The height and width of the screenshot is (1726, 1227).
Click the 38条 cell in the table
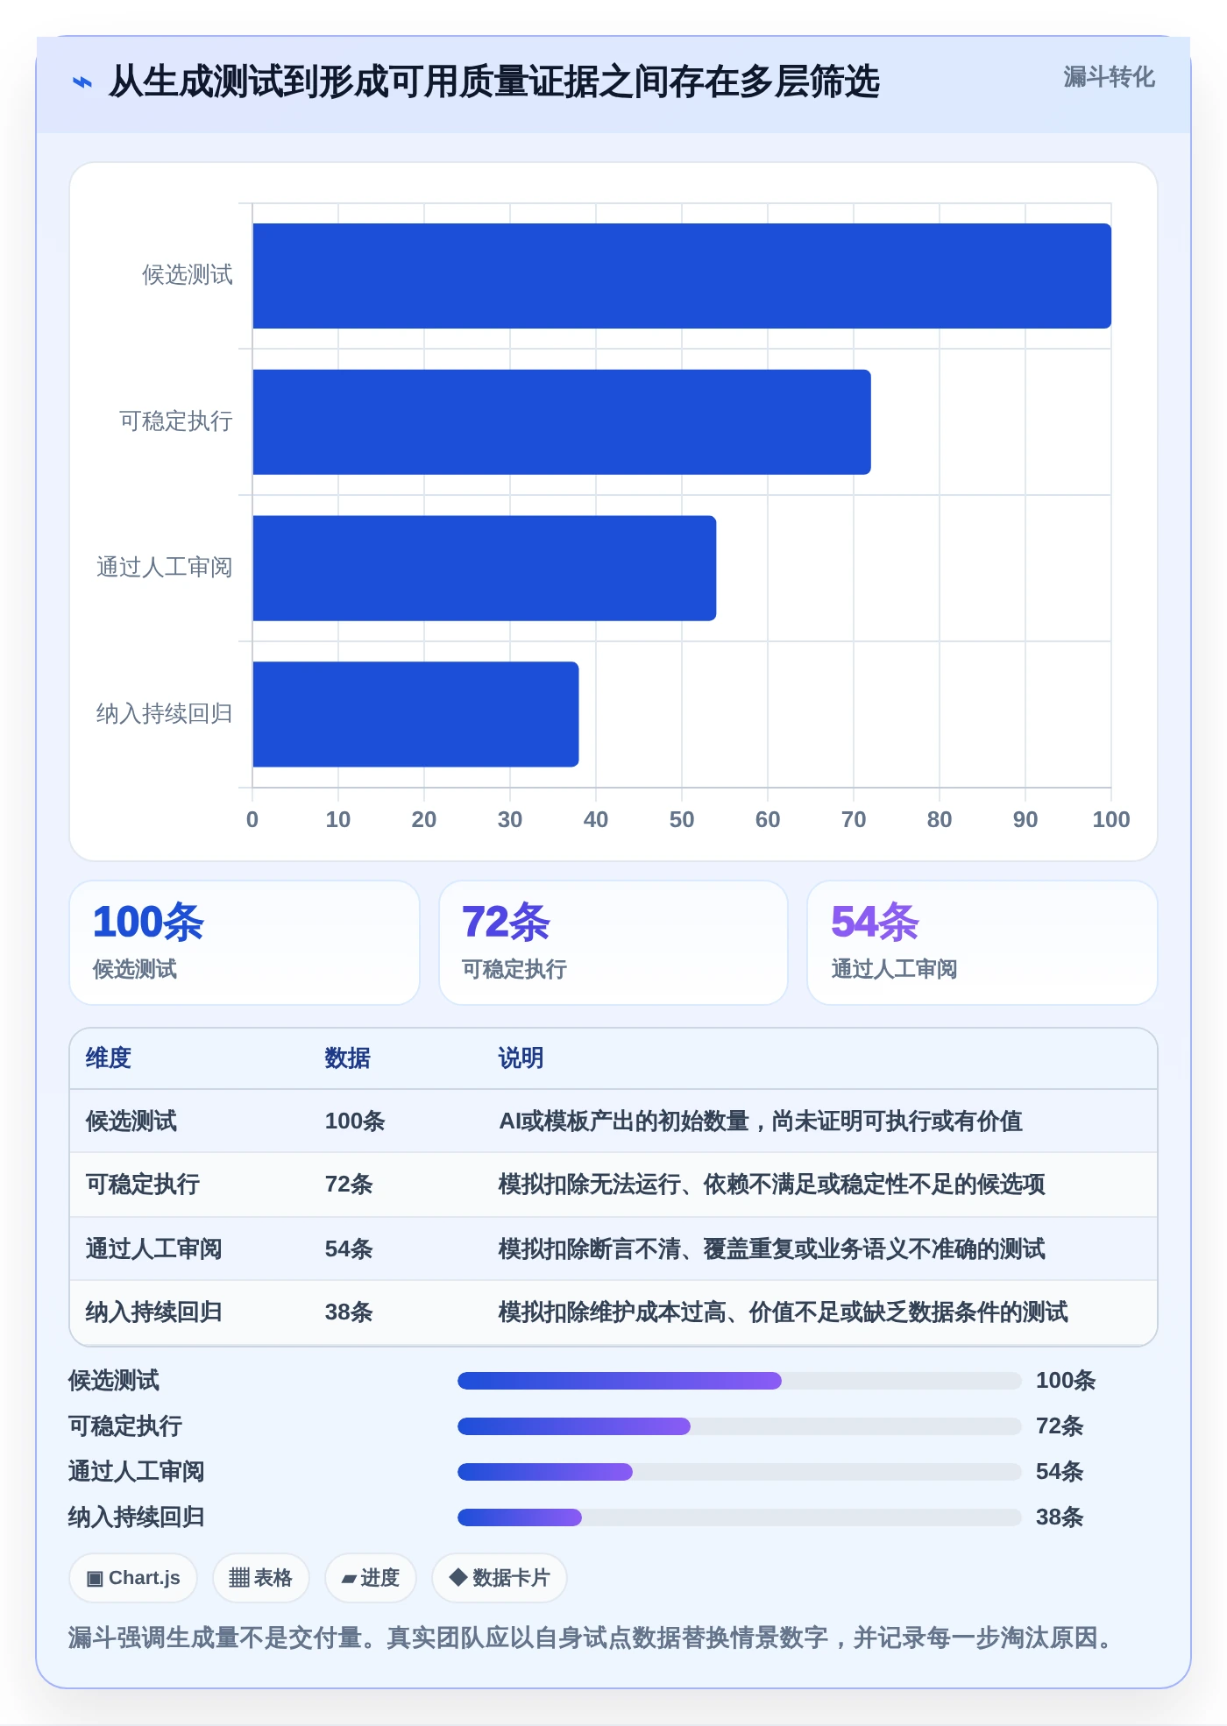pyautogui.click(x=349, y=1312)
